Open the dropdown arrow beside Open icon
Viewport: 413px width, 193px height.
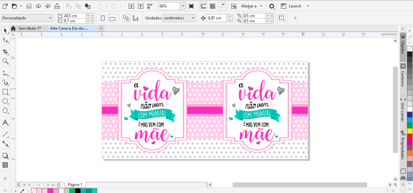point(21,6)
